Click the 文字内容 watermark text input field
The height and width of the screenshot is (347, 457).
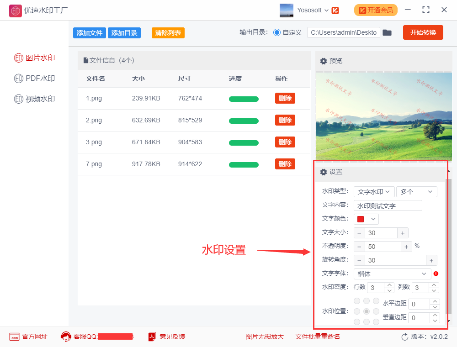point(388,205)
